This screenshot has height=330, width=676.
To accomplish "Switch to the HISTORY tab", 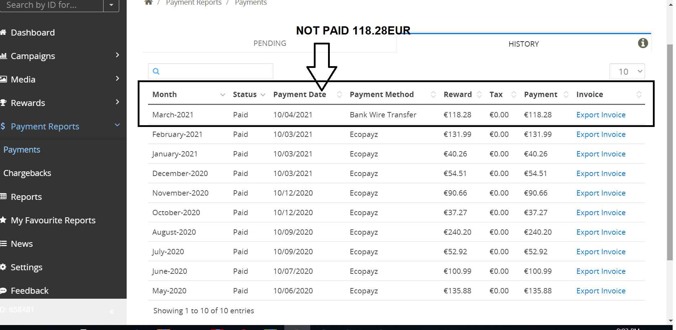I will [x=524, y=44].
